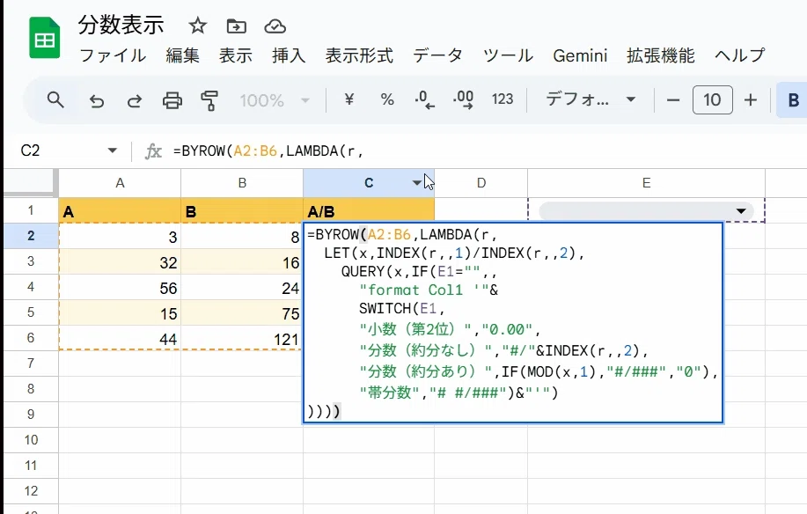Open the 編集 menu
The image size is (807, 514).
[x=183, y=55]
